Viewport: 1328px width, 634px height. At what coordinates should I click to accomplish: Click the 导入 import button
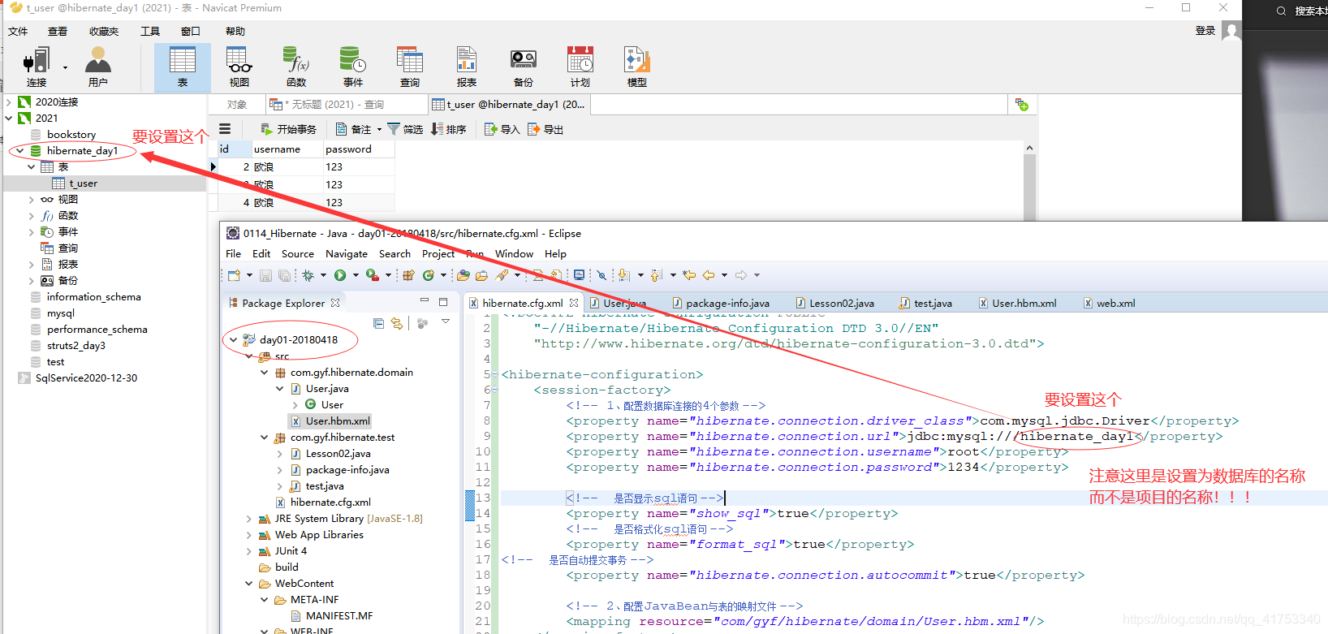(x=502, y=129)
